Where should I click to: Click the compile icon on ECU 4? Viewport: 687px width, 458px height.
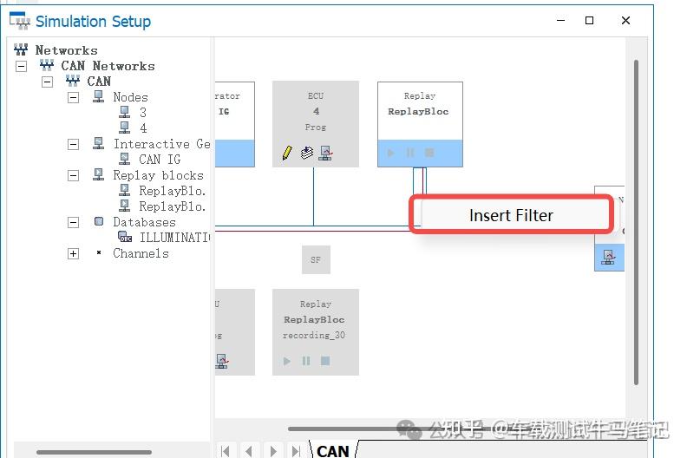(307, 153)
